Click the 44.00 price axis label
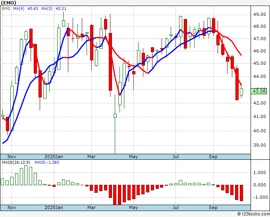This screenshot has height=217, width=270. pos(259,76)
